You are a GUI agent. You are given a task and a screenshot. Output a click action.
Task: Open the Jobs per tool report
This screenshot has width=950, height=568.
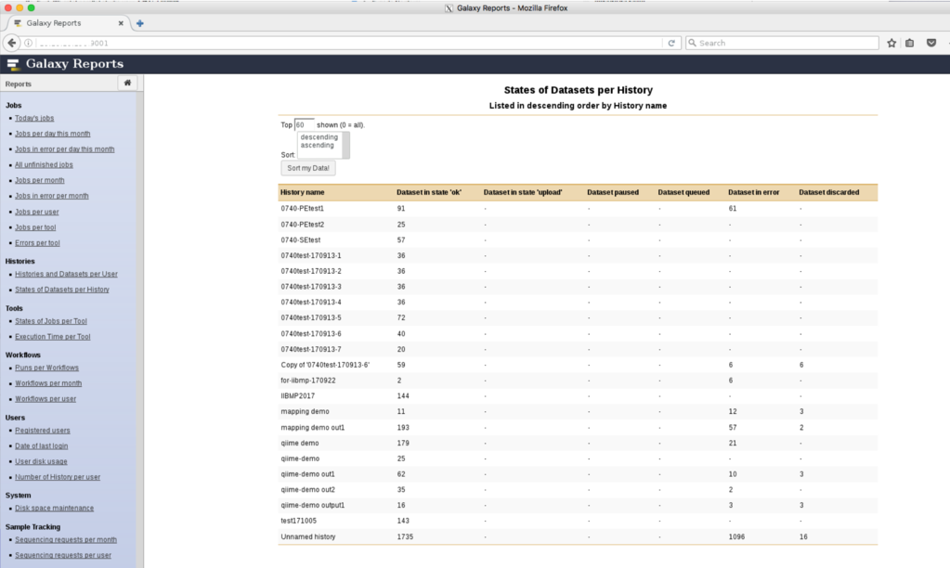coord(35,227)
